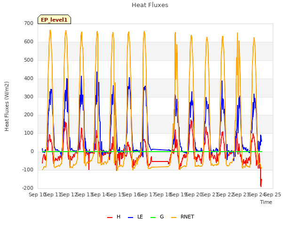Click the 200 y-axis tick value
301x226 pixels.
pyautogui.click(x=29, y=115)
